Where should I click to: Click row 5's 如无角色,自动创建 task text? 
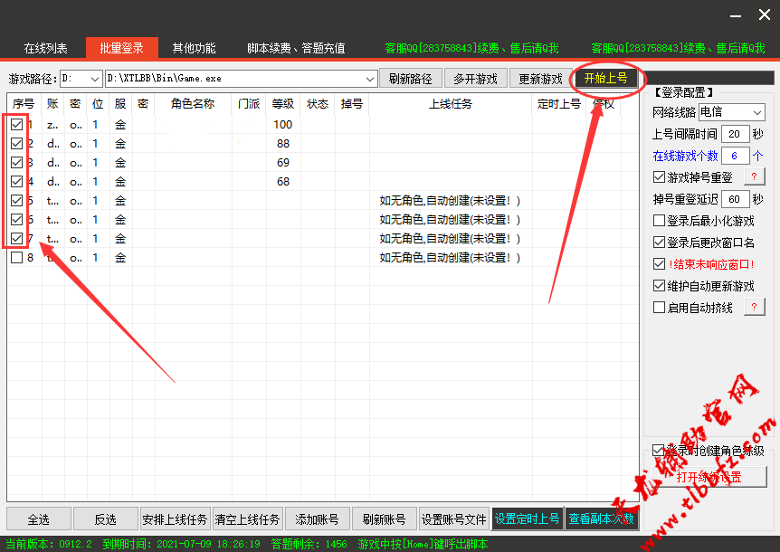point(450,201)
